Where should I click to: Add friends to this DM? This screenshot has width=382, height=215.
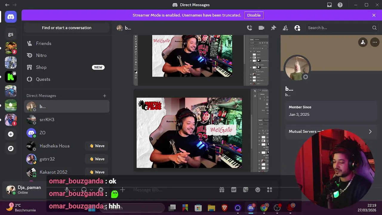[x=285, y=28]
